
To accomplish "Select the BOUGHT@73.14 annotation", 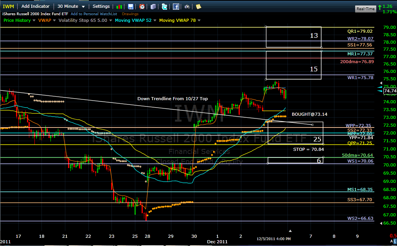I will point(309,114).
